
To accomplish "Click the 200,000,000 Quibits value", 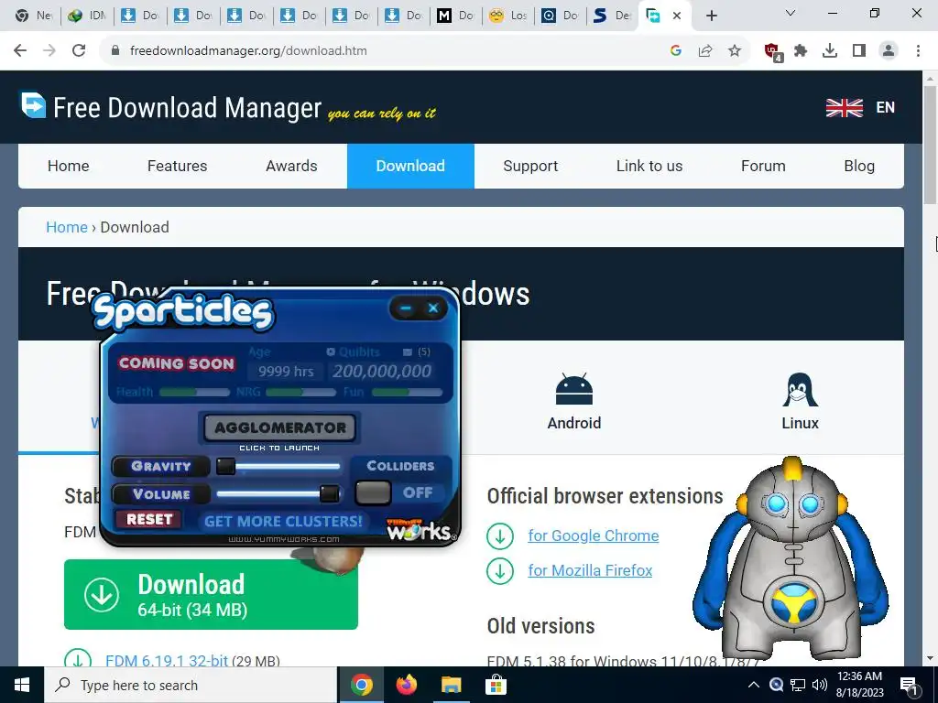I will [382, 372].
